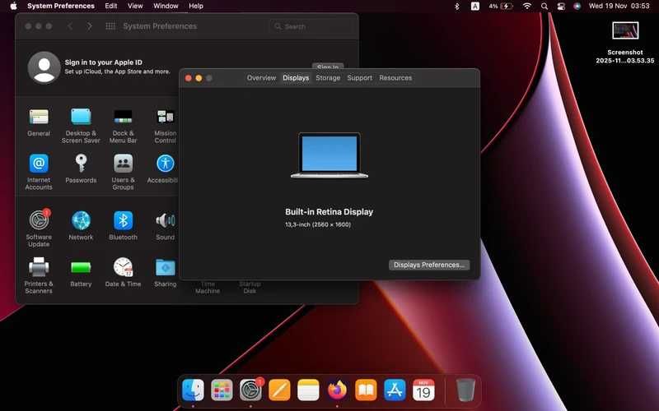Open Books from the Dock

(x=366, y=390)
